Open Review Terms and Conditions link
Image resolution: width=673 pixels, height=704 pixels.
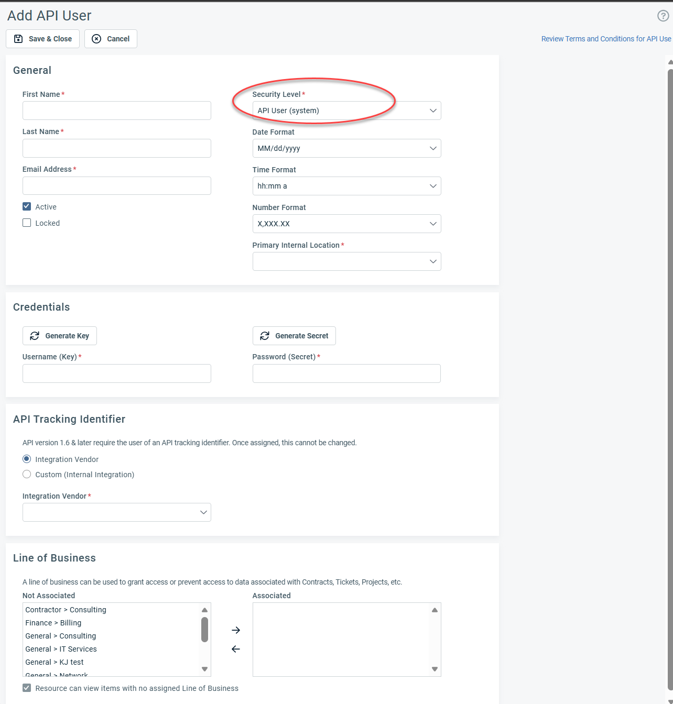tap(606, 39)
